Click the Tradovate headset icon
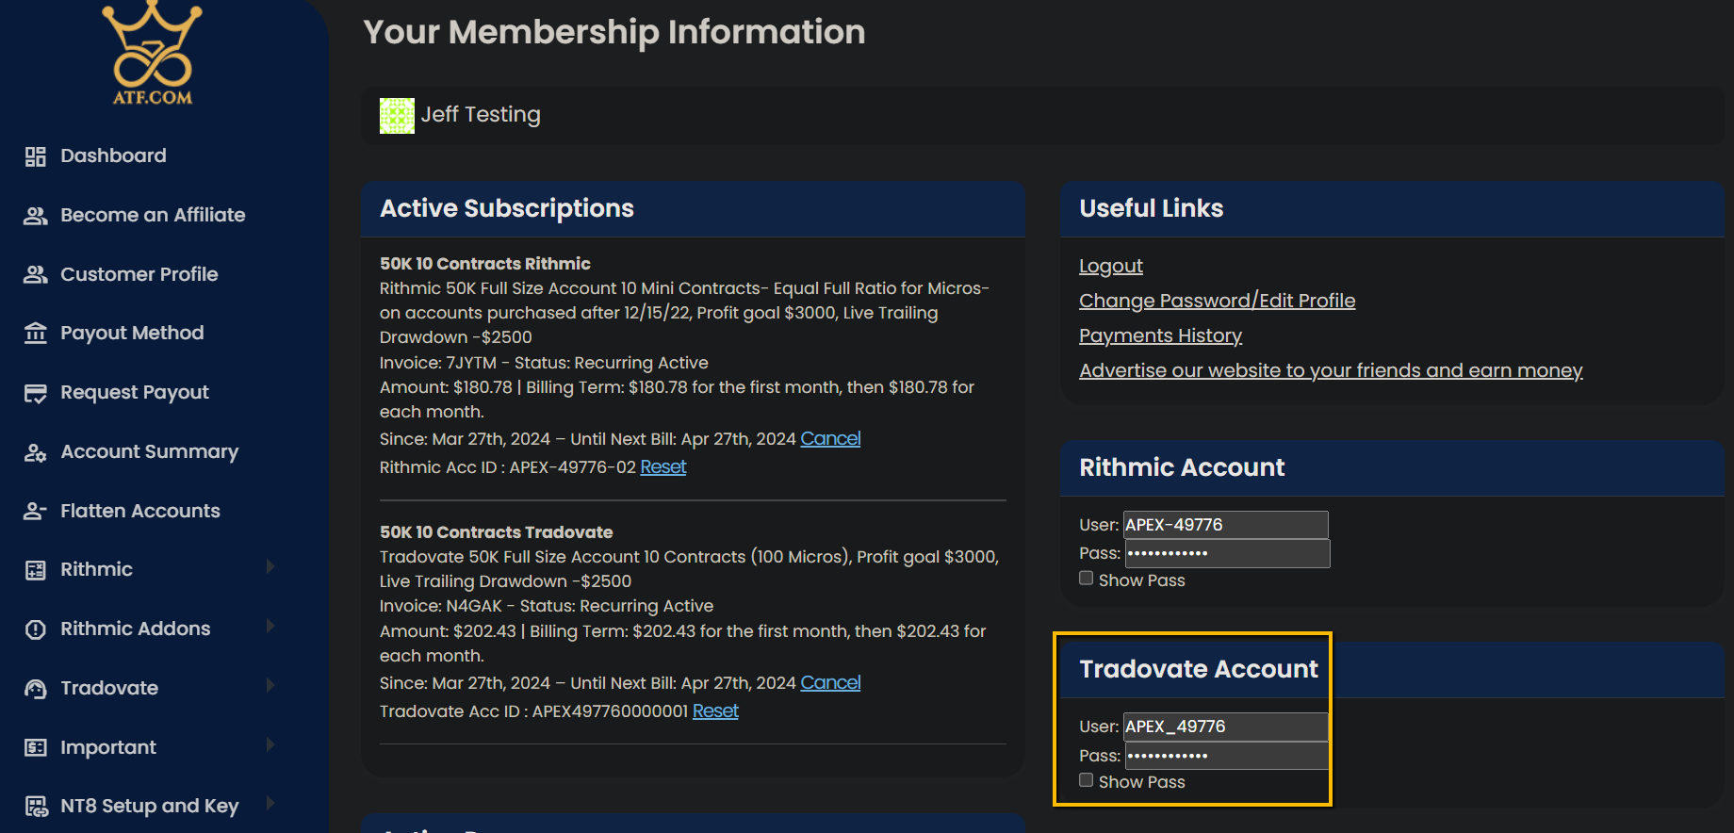This screenshot has height=833, width=1734. click(x=36, y=689)
